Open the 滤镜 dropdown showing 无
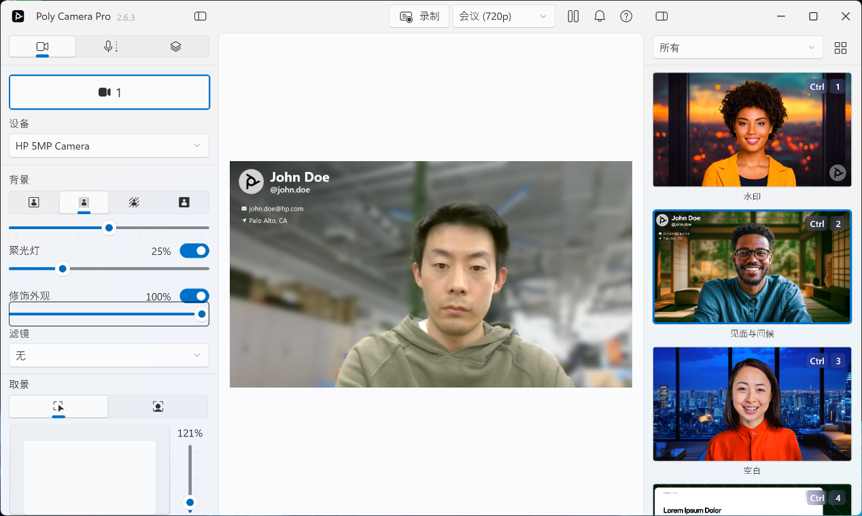The image size is (862, 516). (109, 356)
